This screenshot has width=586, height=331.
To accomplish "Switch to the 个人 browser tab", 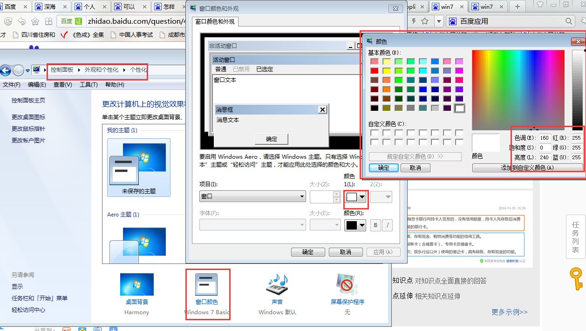I will coord(90,7).
